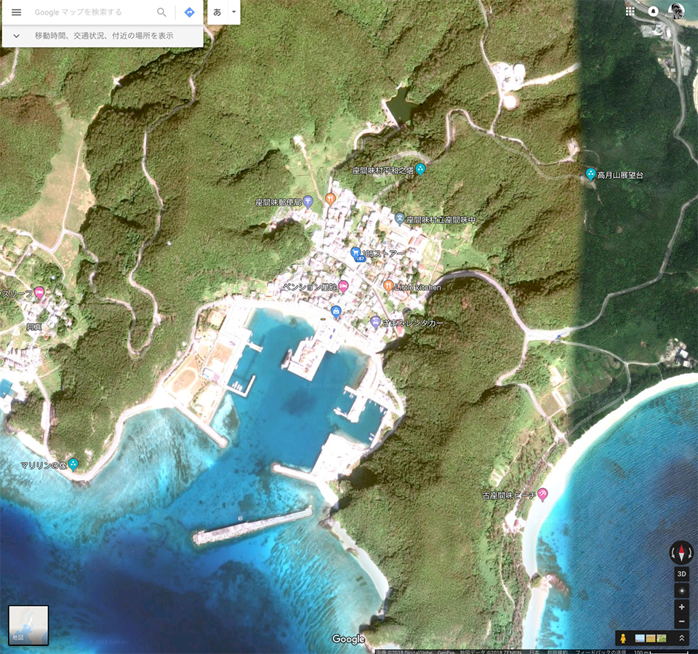Click the あ input mode button
The image size is (698, 654).
tap(217, 12)
